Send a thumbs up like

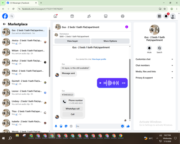coord(128,126)
